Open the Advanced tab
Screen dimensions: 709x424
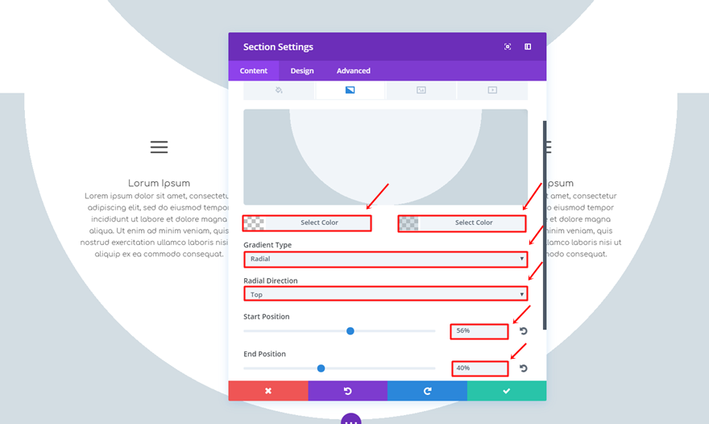(x=353, y=71)
